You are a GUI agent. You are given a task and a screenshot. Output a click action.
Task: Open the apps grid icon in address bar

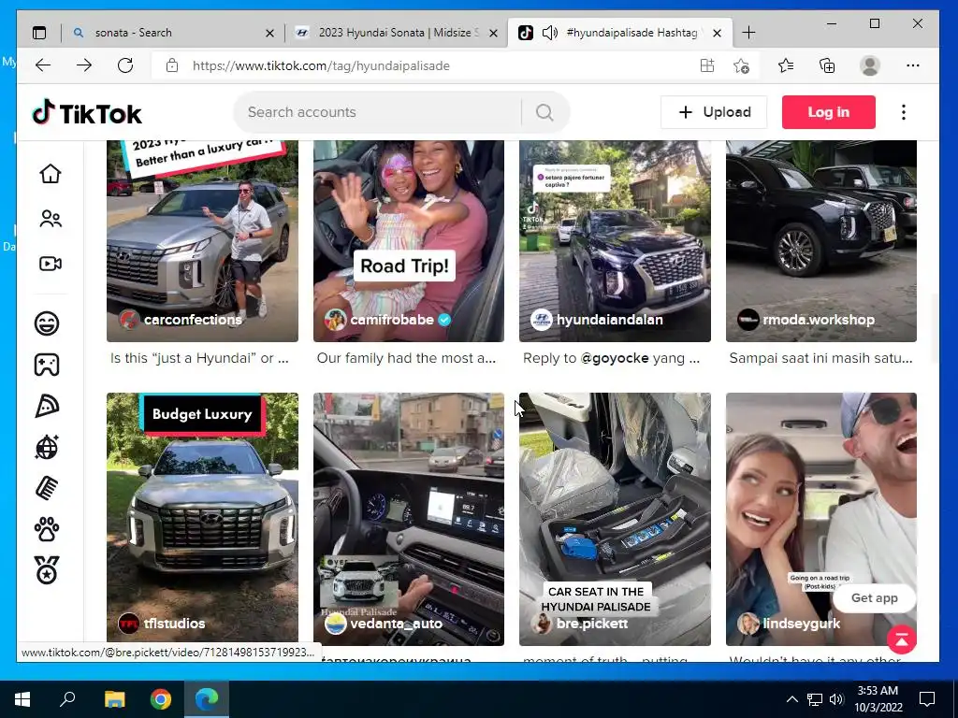[x=707, y=65]
